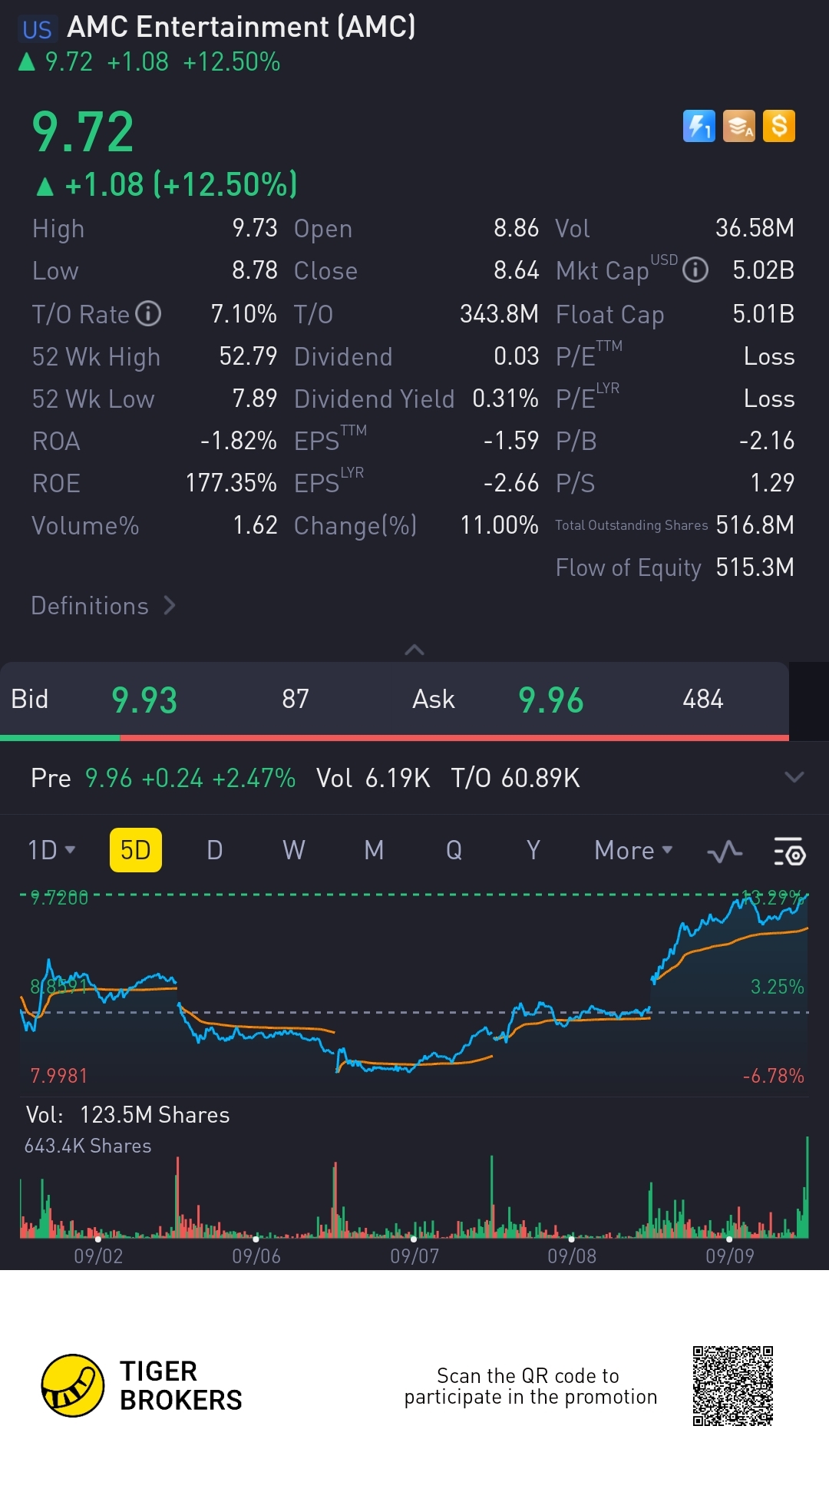Screen dimensions: 829x1502
Task: Open the More timeframes dropdown
Action: click(633, 850)
